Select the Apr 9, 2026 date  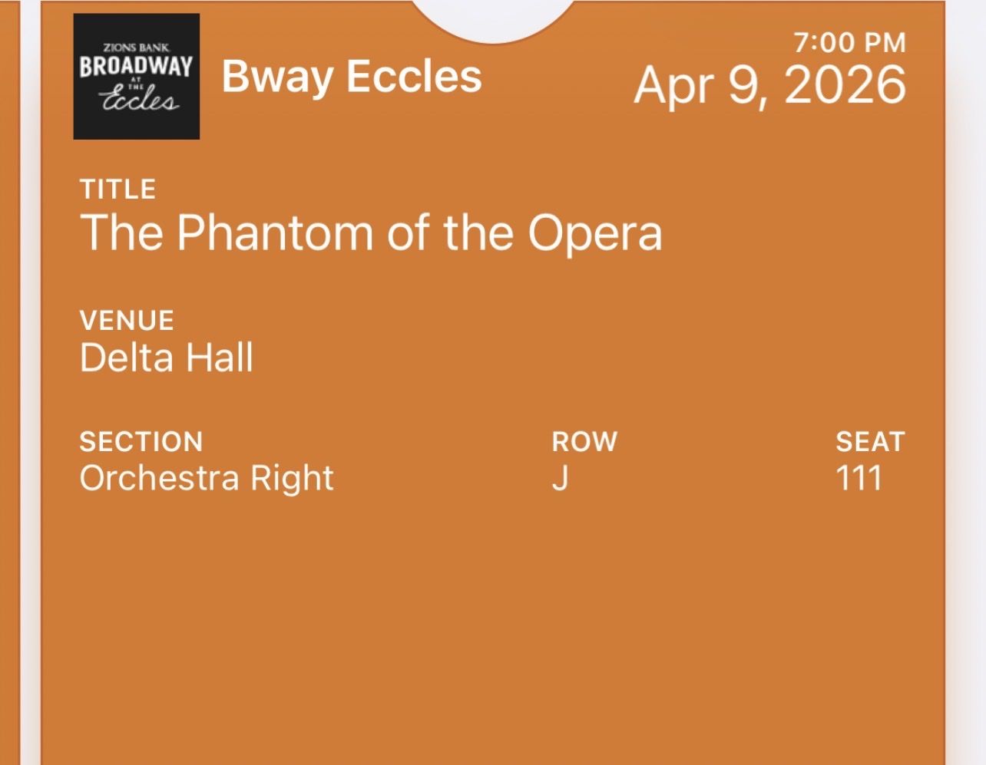769,84
